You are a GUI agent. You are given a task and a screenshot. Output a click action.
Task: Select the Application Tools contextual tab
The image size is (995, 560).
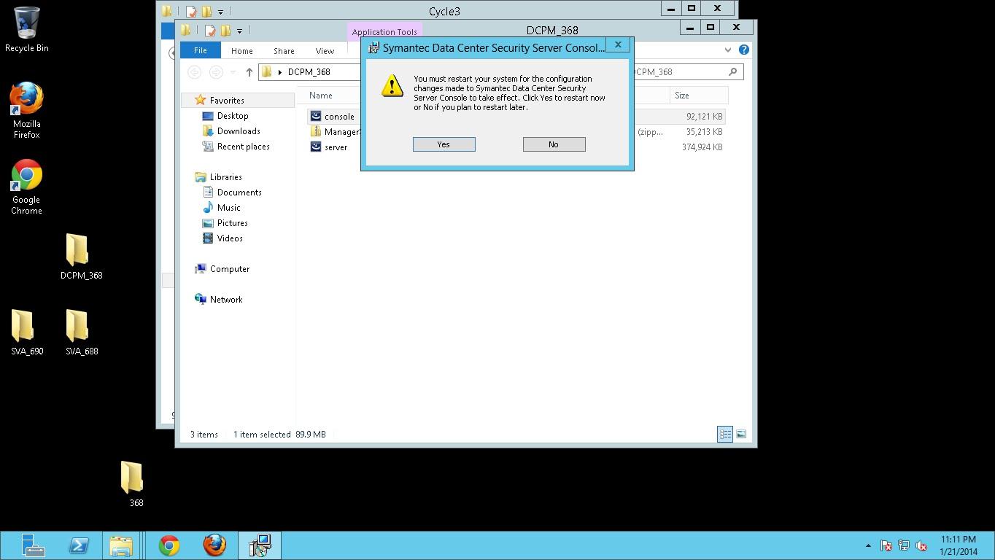coord(384,32)
